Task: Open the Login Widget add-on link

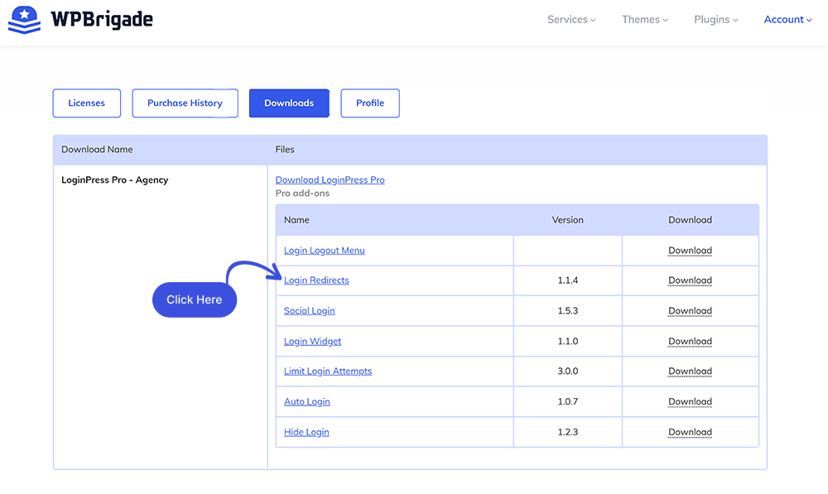Action: (313, 342)
